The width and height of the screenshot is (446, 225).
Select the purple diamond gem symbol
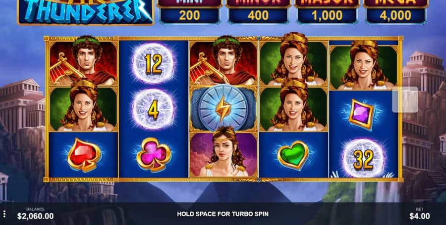pyautogui.click(x=361, y=114)
